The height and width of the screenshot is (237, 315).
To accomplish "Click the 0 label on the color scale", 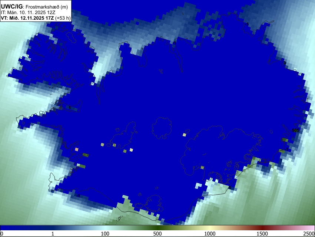I will [x=2, y=234].
